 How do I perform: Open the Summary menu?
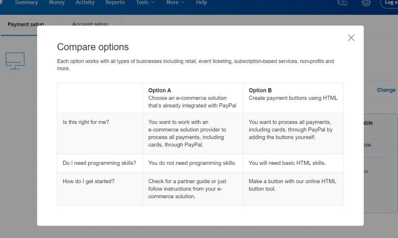point(26,2)
